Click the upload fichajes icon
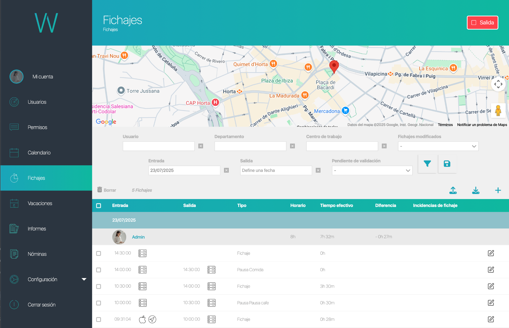 (x=453, y=190)
